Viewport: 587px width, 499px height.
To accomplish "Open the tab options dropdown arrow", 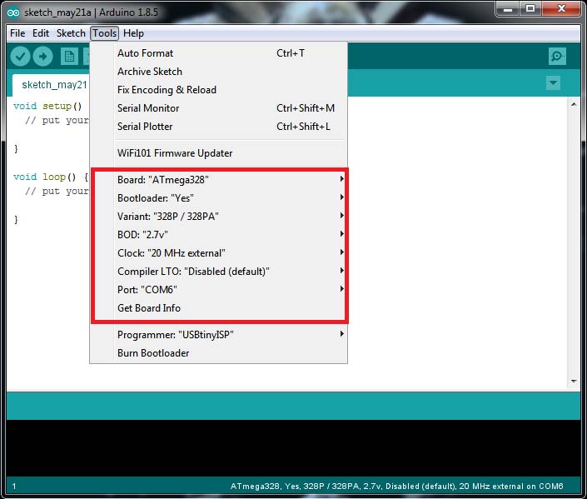I will (x=553, y=83).
